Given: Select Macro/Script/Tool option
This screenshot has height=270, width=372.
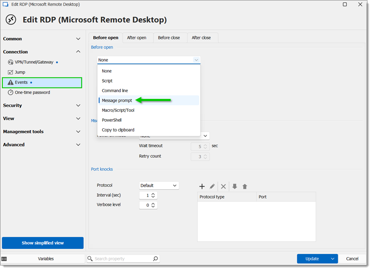Looking at the screenshot, I should coord(149,110).
